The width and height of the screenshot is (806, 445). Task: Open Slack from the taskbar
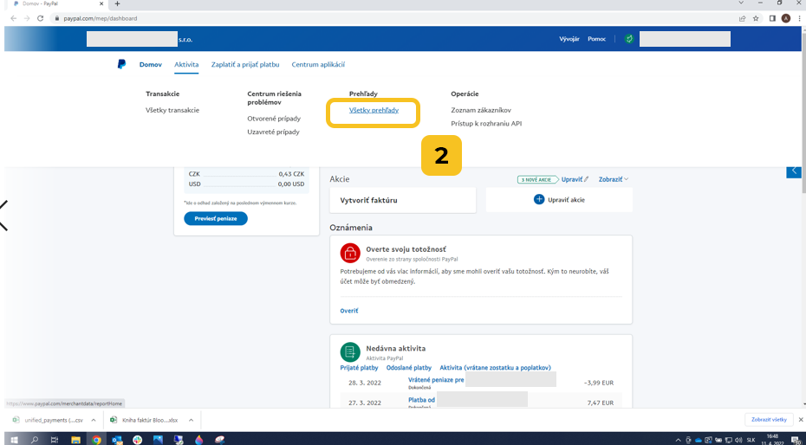pyautogui.click(x=137, y=440)
